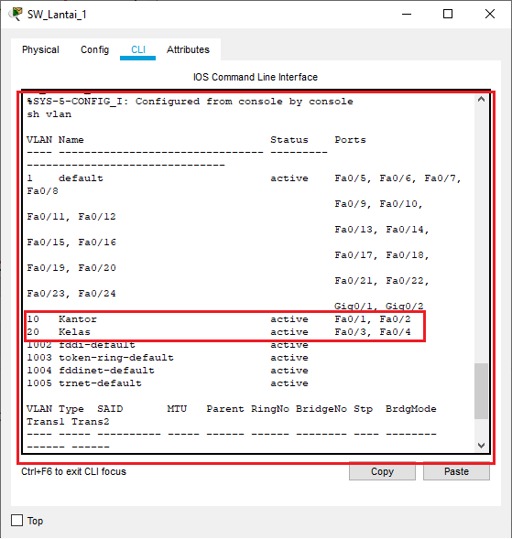Click the CLI scrollbar down arrow
Viewport: 512px width, 539px height.
click(x=482, y=446)
